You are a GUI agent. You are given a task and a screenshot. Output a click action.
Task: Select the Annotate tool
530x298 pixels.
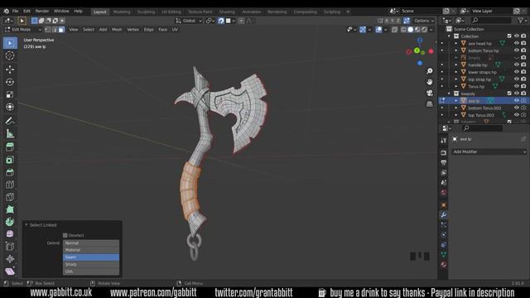coord(10,121)
